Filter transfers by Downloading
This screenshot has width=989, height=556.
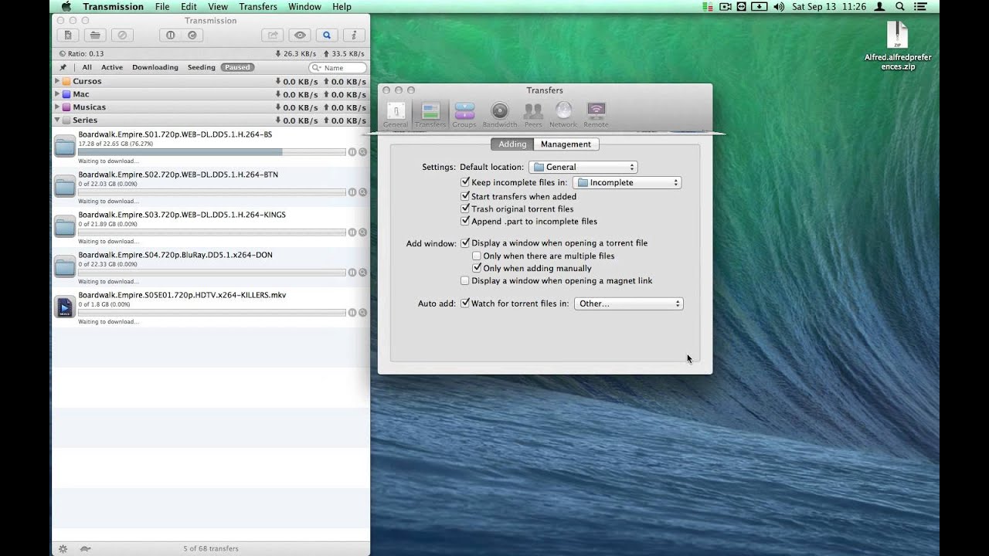click(155, 67)
